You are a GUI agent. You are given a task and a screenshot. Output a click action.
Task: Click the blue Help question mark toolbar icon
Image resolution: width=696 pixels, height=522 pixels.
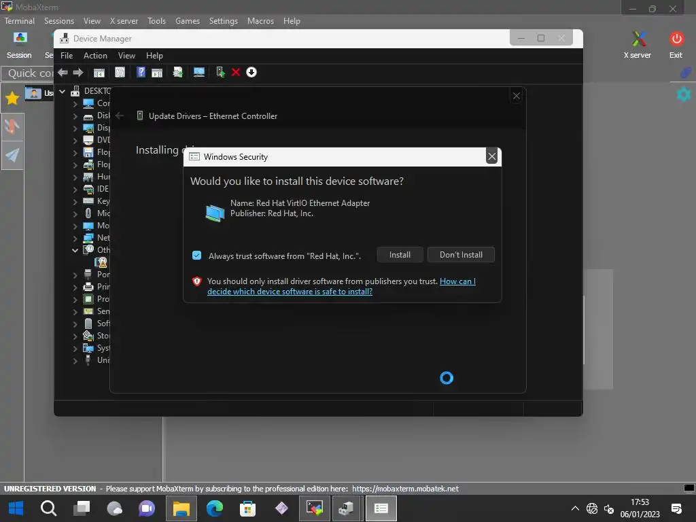tap(141, 72)
